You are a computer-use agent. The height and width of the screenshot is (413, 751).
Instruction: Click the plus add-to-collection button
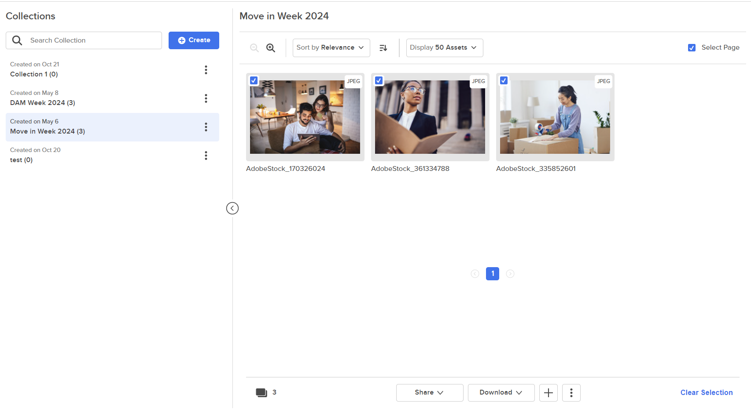pyautogui.click(x=549, y=393)
